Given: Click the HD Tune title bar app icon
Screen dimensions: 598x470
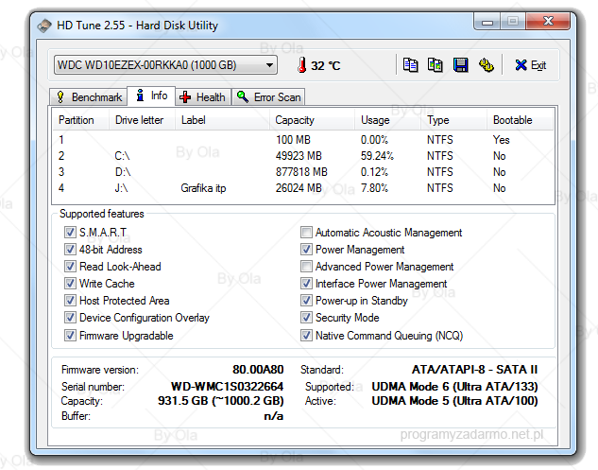Looking at the screenshot, I should tap(44, 26).
